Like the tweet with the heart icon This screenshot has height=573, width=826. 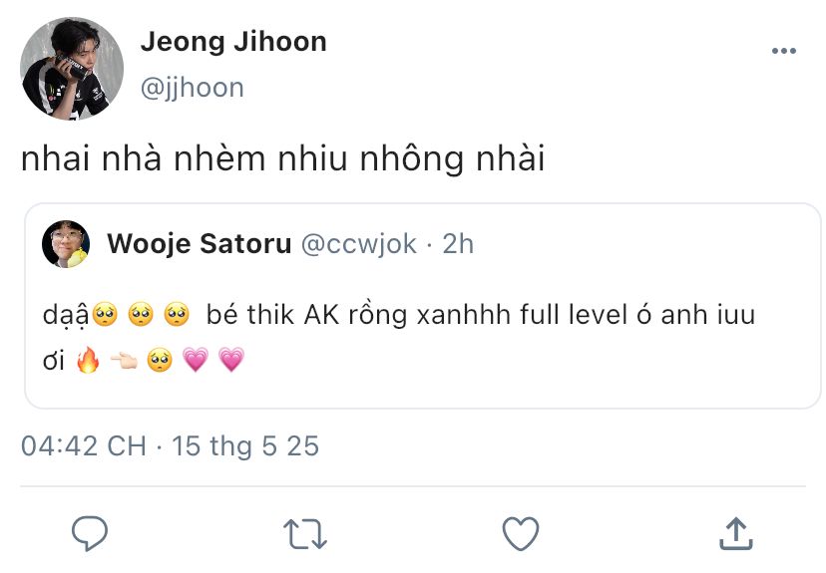(520, 533)
